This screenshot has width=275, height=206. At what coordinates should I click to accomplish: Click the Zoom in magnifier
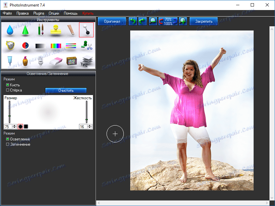coord(183,21)
